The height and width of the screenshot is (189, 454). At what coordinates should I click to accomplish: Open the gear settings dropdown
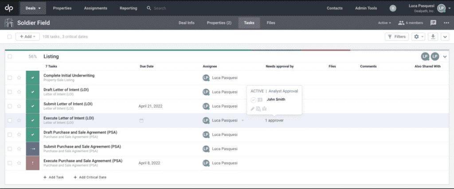(418, 37)
